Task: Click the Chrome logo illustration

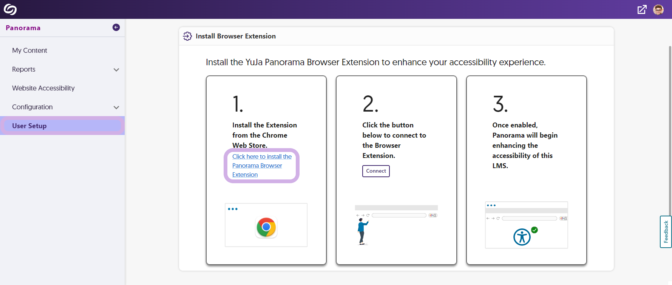Action: coord(266,227)
